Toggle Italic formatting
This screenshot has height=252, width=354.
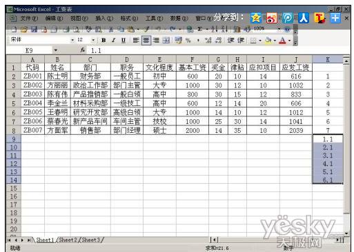(x=113, y=41)
